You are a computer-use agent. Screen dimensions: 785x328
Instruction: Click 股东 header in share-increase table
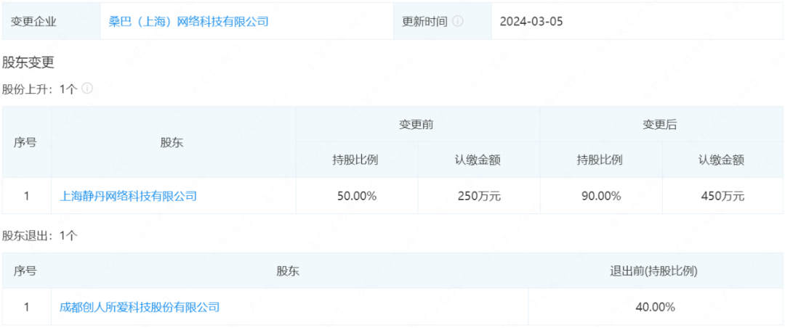click(x=173, y=142)
